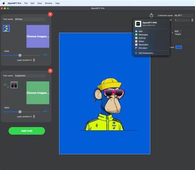Open the View menu
The height and width of the screenshot is (170, 195).
pyautogui.click(x=39, y=3)
